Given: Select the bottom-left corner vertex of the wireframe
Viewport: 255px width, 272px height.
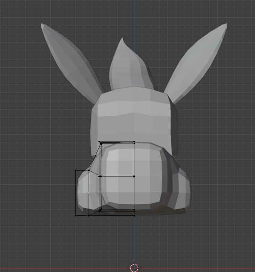Looking at the screenshot, I should click(x=75, y=216).
